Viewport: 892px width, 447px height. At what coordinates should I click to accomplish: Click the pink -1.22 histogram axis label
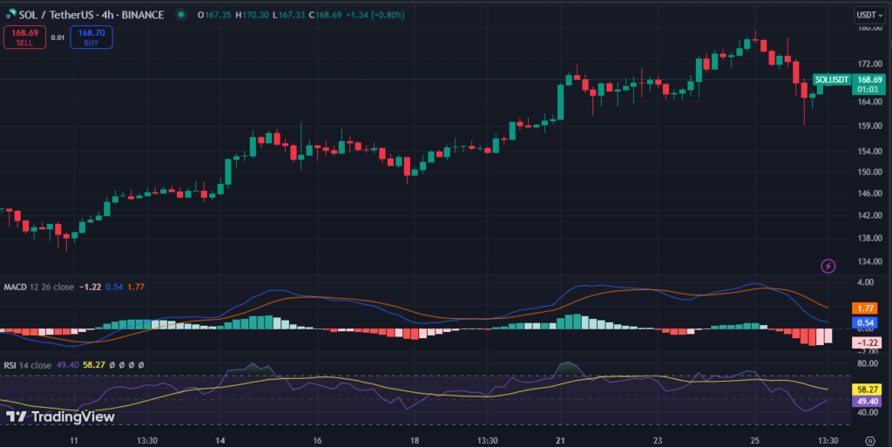pos(867,342)
